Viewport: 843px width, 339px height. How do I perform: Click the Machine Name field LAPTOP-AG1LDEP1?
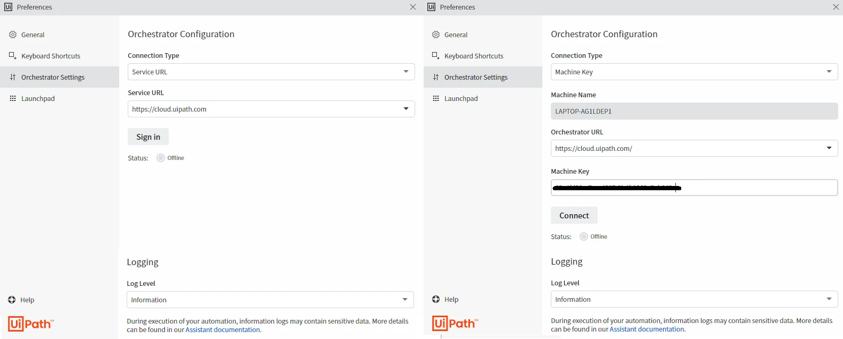[x=694, y=111]
